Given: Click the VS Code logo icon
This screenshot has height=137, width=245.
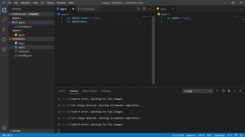Looking at the screenshot, I should (x=3, y=3).
